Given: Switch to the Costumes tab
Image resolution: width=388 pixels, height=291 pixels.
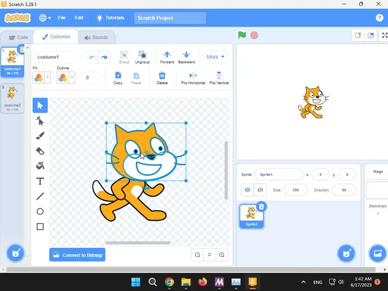Looking at the screenshot, I should pos(56,37).
